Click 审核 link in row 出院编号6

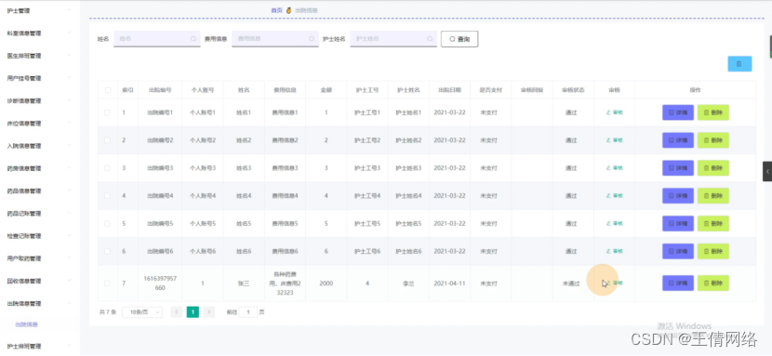click(615, 251)
